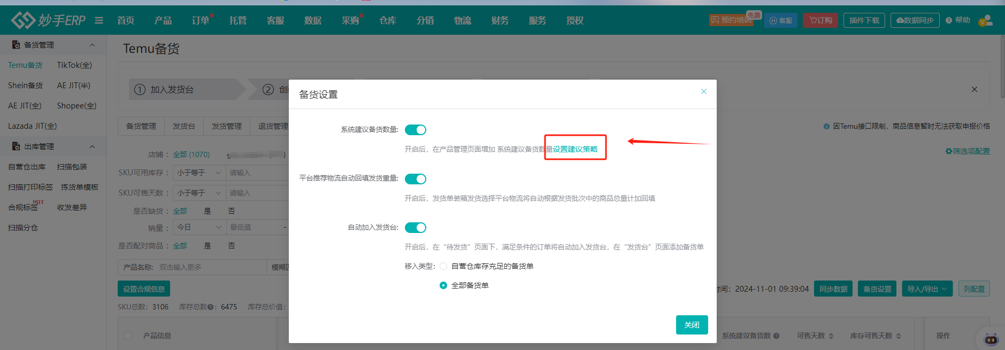Click the chat robot assistant icon
This screenshot has width=1005, height=350.
[991, 339]
